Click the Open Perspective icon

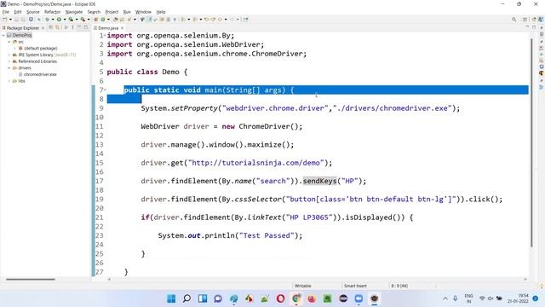[x=525, y=20]
